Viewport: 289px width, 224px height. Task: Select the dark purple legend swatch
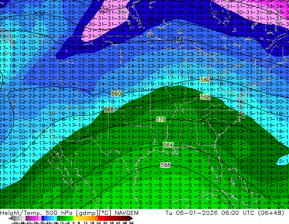point(27,218)
